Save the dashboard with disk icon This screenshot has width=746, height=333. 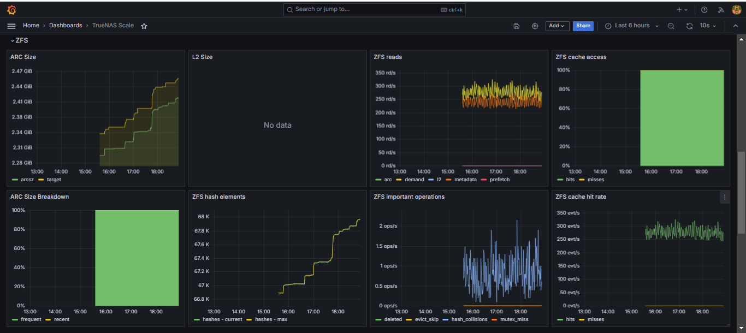tap(517, 26)
